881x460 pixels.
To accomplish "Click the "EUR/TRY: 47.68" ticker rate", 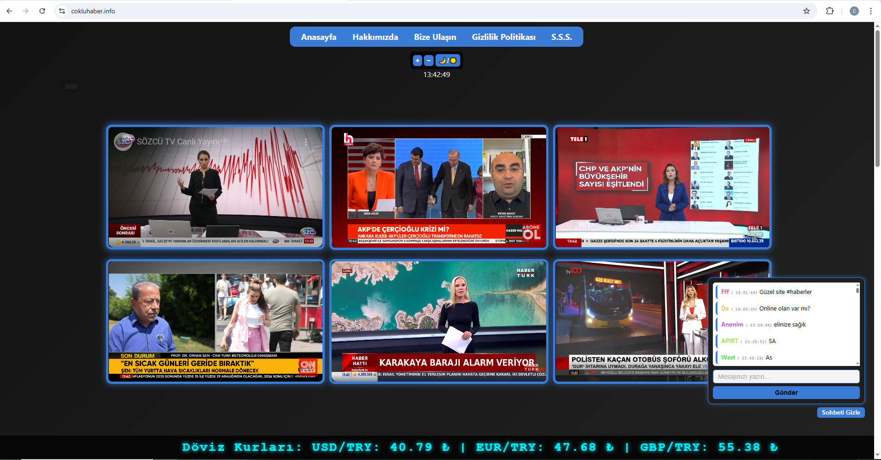I will point(545,447).
